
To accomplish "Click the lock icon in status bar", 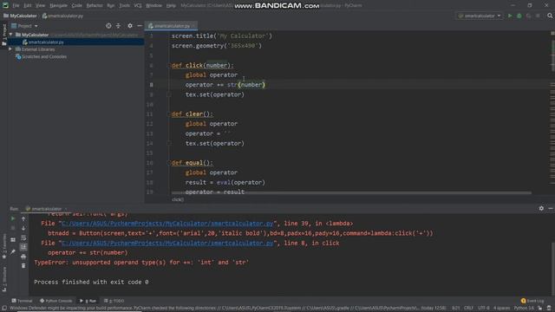I will [539, 309].
